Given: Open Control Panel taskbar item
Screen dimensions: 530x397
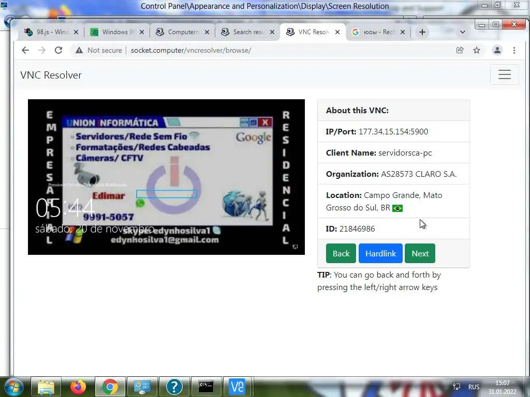Looking at the screenshot, I should [x=142, y=387].
